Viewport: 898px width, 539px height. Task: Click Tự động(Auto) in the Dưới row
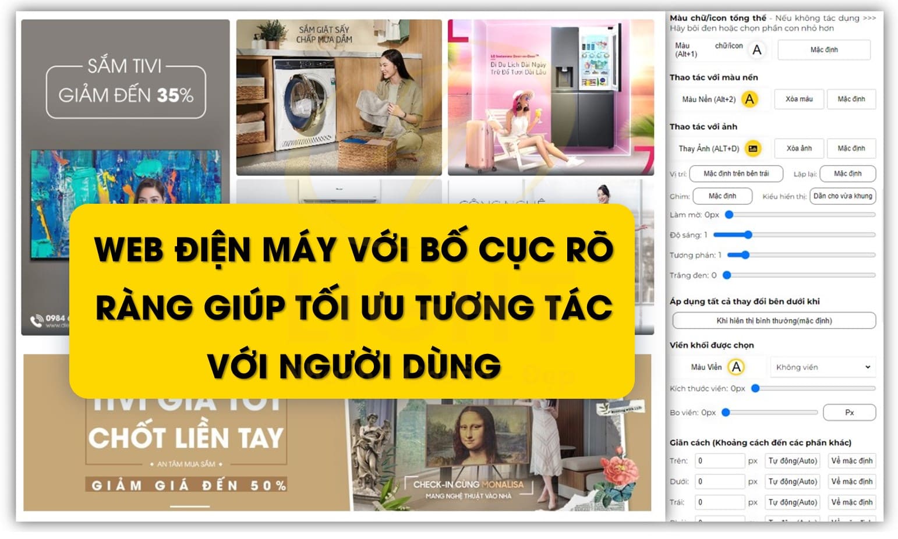pyautogui.click(x=793, y=481)
